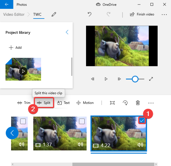Collapse the Project library panel

coord(67,32)
